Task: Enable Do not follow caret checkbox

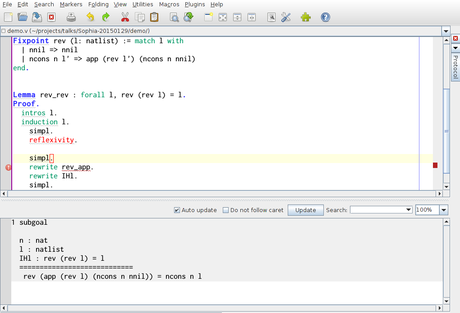Action: pyautogui.click(x=226, y=210)
